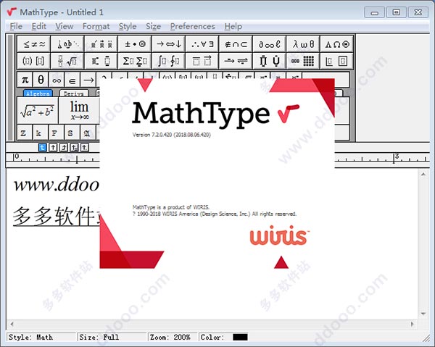
Task: Insert the limit x→∞ expression
Action: 79,110
